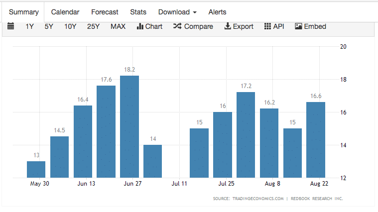The width and height of the screenshot is (378, 212).
Task: Set the range to 10Y
Action: 70,27
